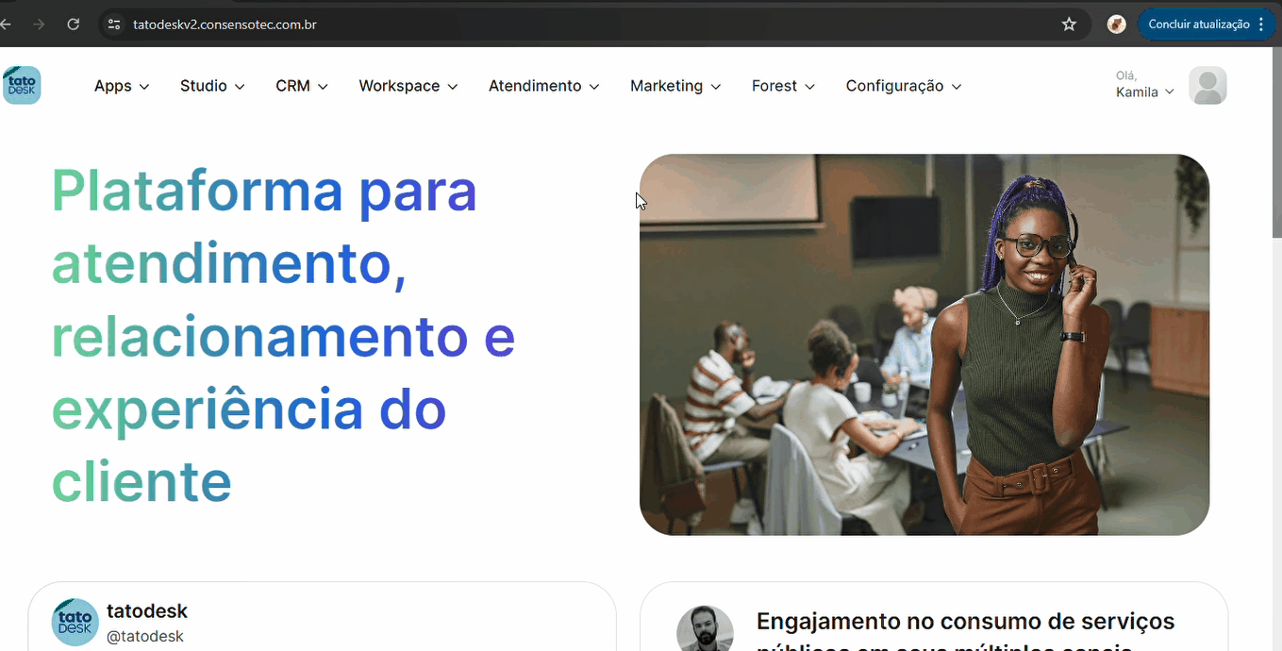The image size is (1282, 651).
Task: Open the user avatar picture next to Kamila
Action: click(x=1207, y=86)
